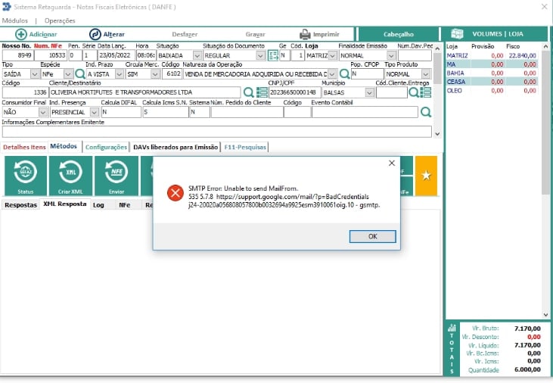
Task: Open the Operações menu
Action: [60, 20]
